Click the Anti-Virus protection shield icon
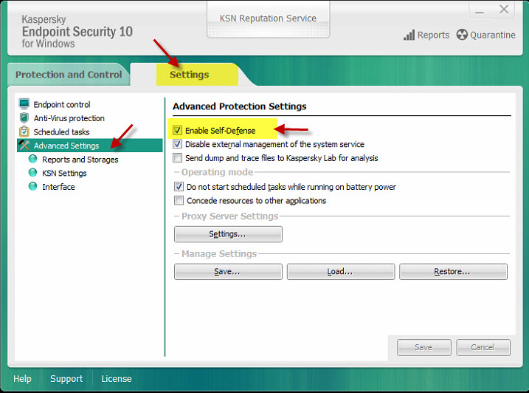The image size is (529, 393). coord(24,118)
